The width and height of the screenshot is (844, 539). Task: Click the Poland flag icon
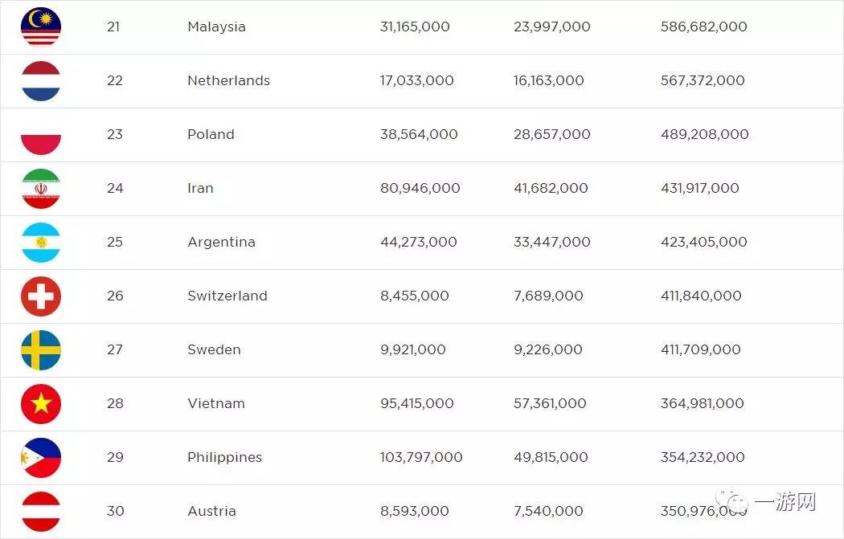point(41,134)
